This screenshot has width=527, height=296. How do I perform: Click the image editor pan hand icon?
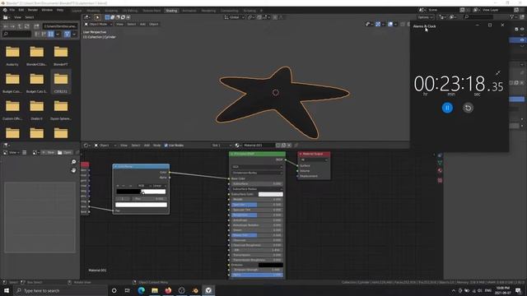(x=73, y=170)
